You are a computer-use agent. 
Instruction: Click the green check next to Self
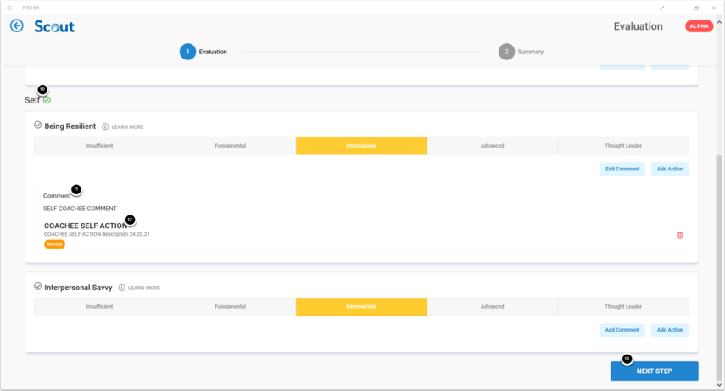(47, 100)
